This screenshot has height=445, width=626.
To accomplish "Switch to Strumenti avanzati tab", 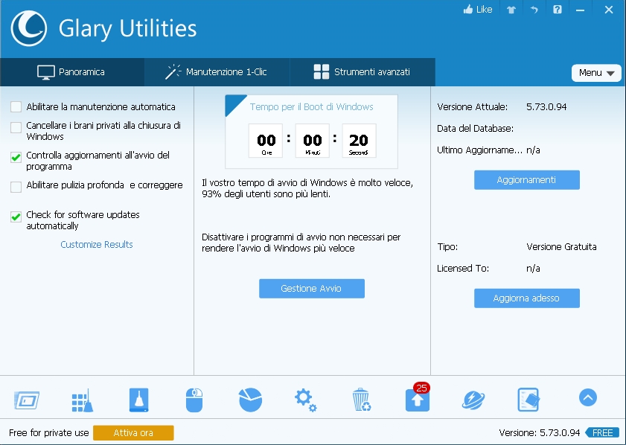I will [x=362, y=72].
